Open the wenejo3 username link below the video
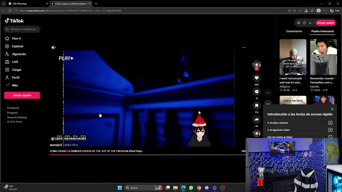Image resolution: width=342 pixels, height=192 pixels. [56, 145]
